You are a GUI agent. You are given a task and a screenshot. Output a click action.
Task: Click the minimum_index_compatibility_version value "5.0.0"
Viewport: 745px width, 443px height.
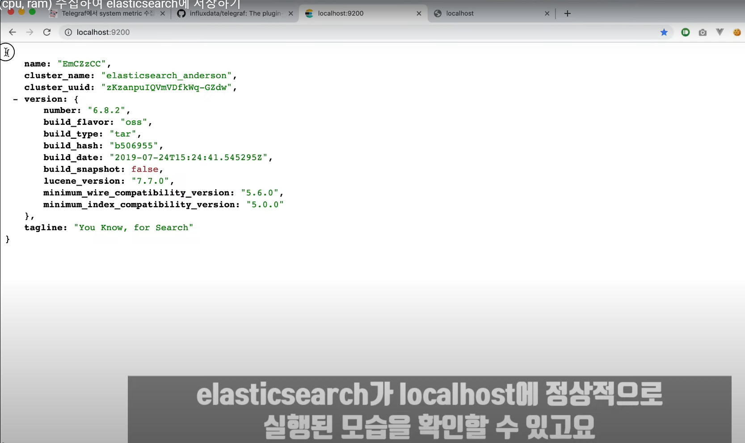[x=265, y=204]
